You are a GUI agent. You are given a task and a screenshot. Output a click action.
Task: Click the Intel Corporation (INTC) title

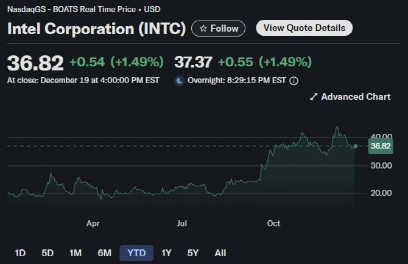96,28
